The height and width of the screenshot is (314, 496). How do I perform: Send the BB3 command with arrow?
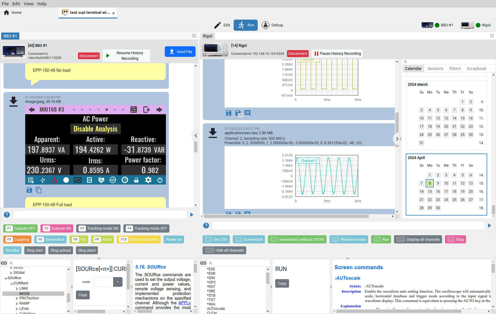coord(192,215)
